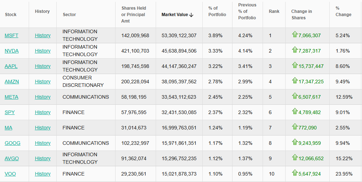View History for the VOO holding
The height and width of the screenshot is (182, 362).
click(43, 174)
